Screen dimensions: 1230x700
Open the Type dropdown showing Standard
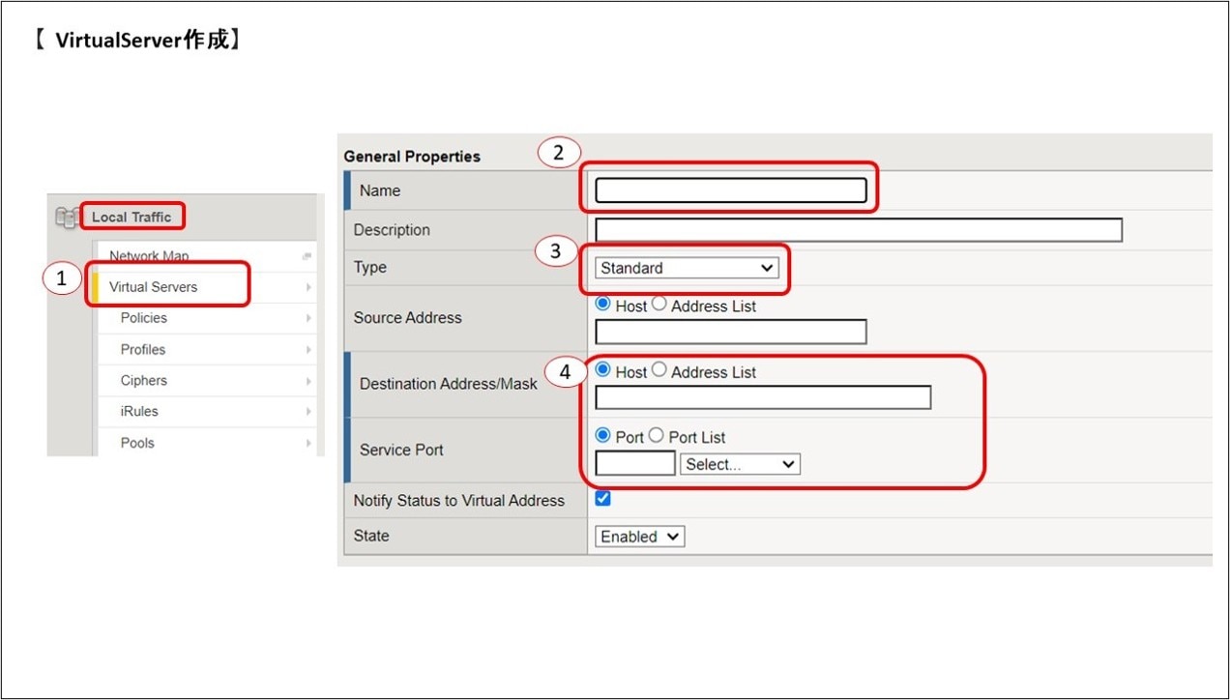687,268
